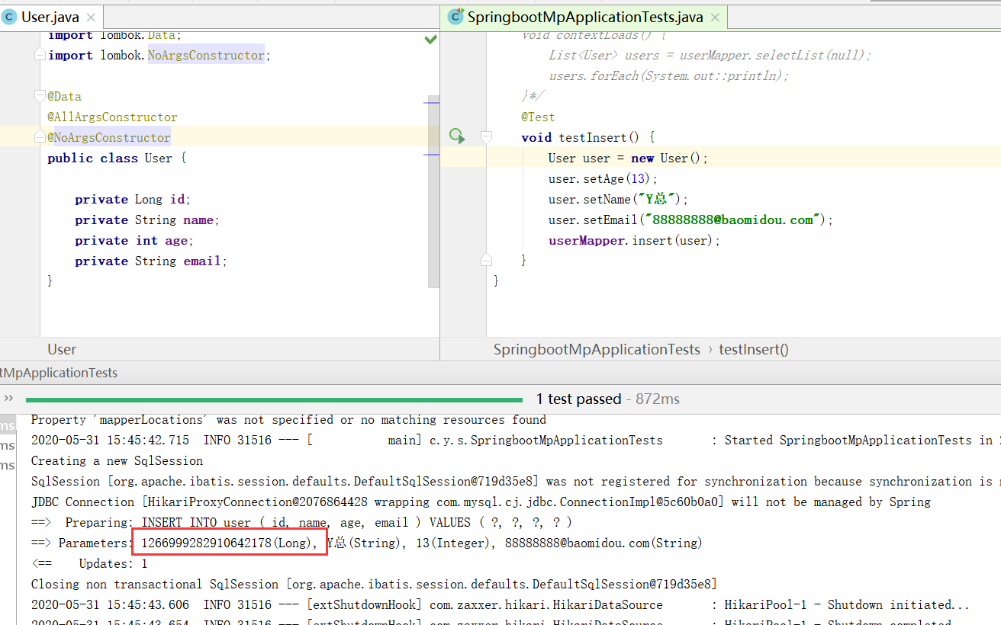This screenshot has height=625, width=1001.
Task: Click the SpringbootMpApplicationTests breadcrumb
Action: [597, 349]
